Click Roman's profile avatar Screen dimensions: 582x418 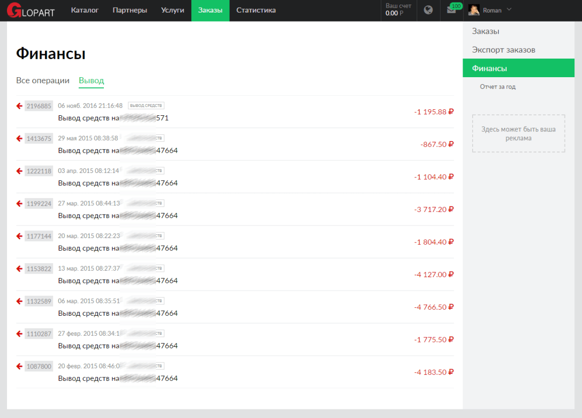pyautogui.click(x=474, y=10)
